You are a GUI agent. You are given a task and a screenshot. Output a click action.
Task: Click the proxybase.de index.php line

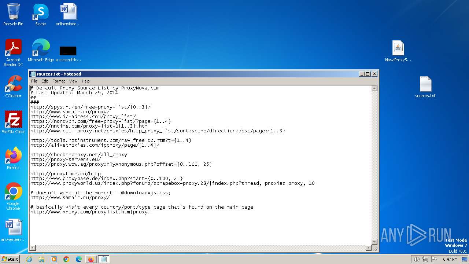tap(107, 179)
